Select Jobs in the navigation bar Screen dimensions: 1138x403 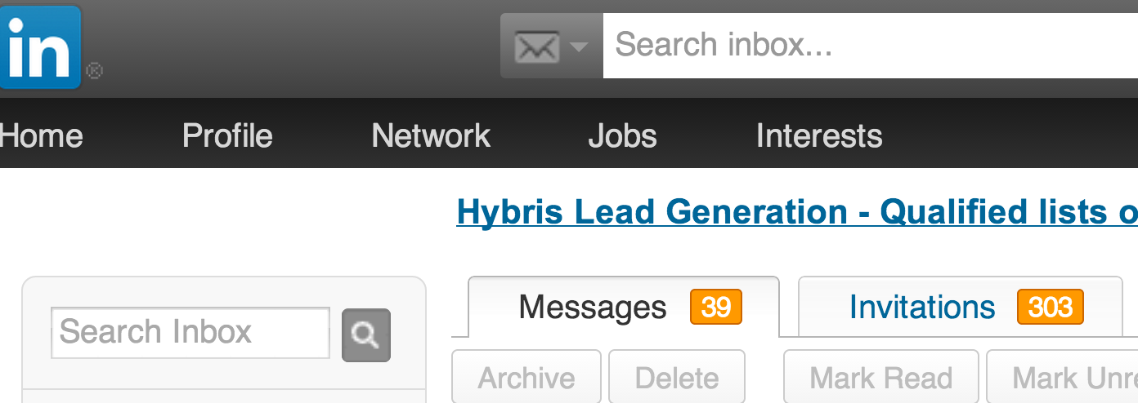click(x=622, y=135)
